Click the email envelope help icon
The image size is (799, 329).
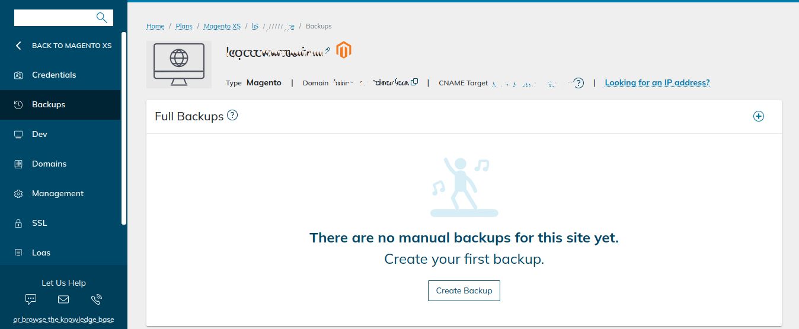(63, 299)
